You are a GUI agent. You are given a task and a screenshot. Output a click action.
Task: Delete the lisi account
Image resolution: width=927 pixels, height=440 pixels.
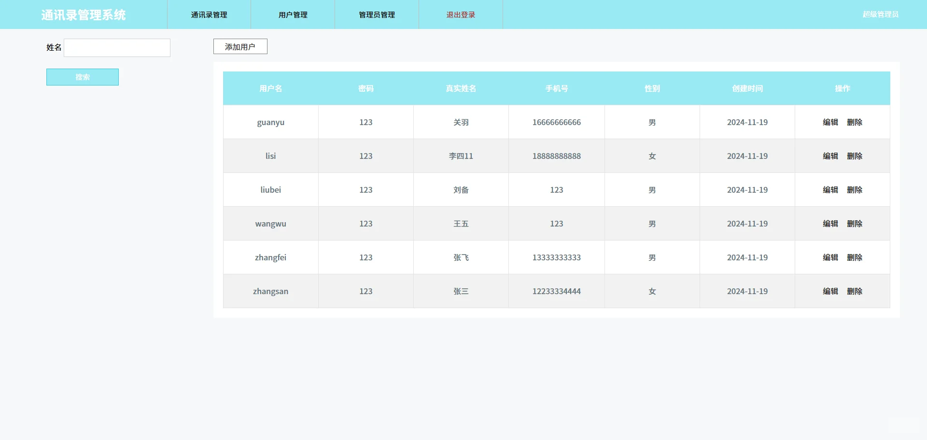[x=855, y=156]
